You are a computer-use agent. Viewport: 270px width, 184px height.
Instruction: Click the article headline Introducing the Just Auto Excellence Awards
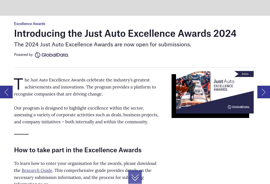125,33
